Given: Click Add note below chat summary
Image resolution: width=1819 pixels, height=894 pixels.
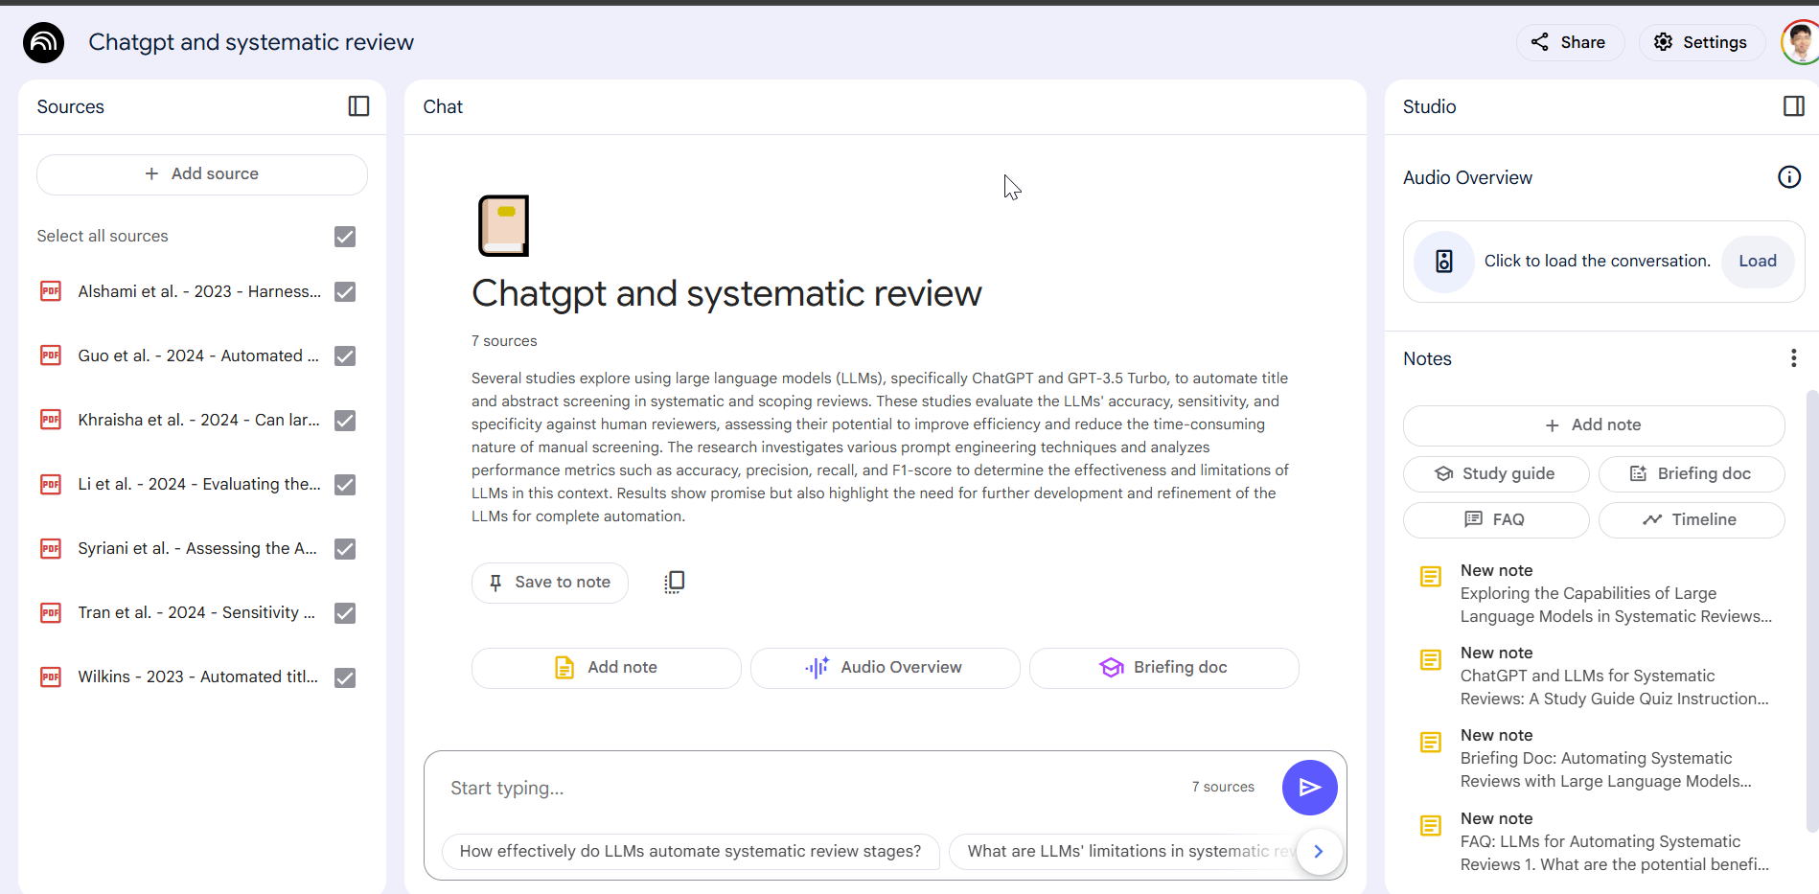Looking at the screenshot, I should (606, 668).
